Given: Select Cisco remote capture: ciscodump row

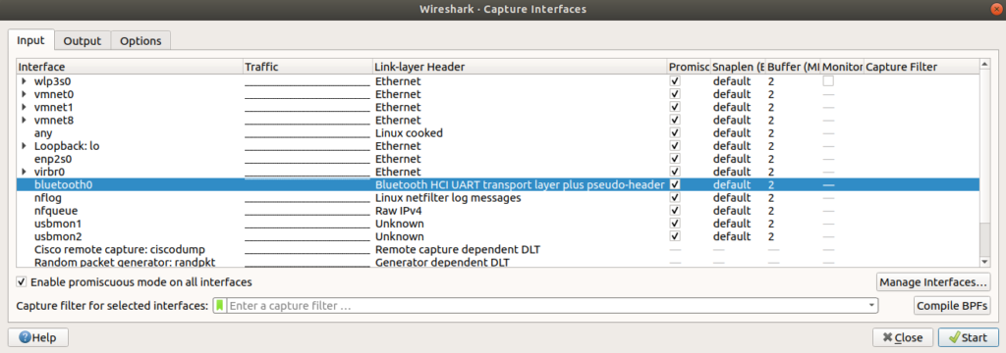Looking at the screenshot, I should [x=498, y=249].
